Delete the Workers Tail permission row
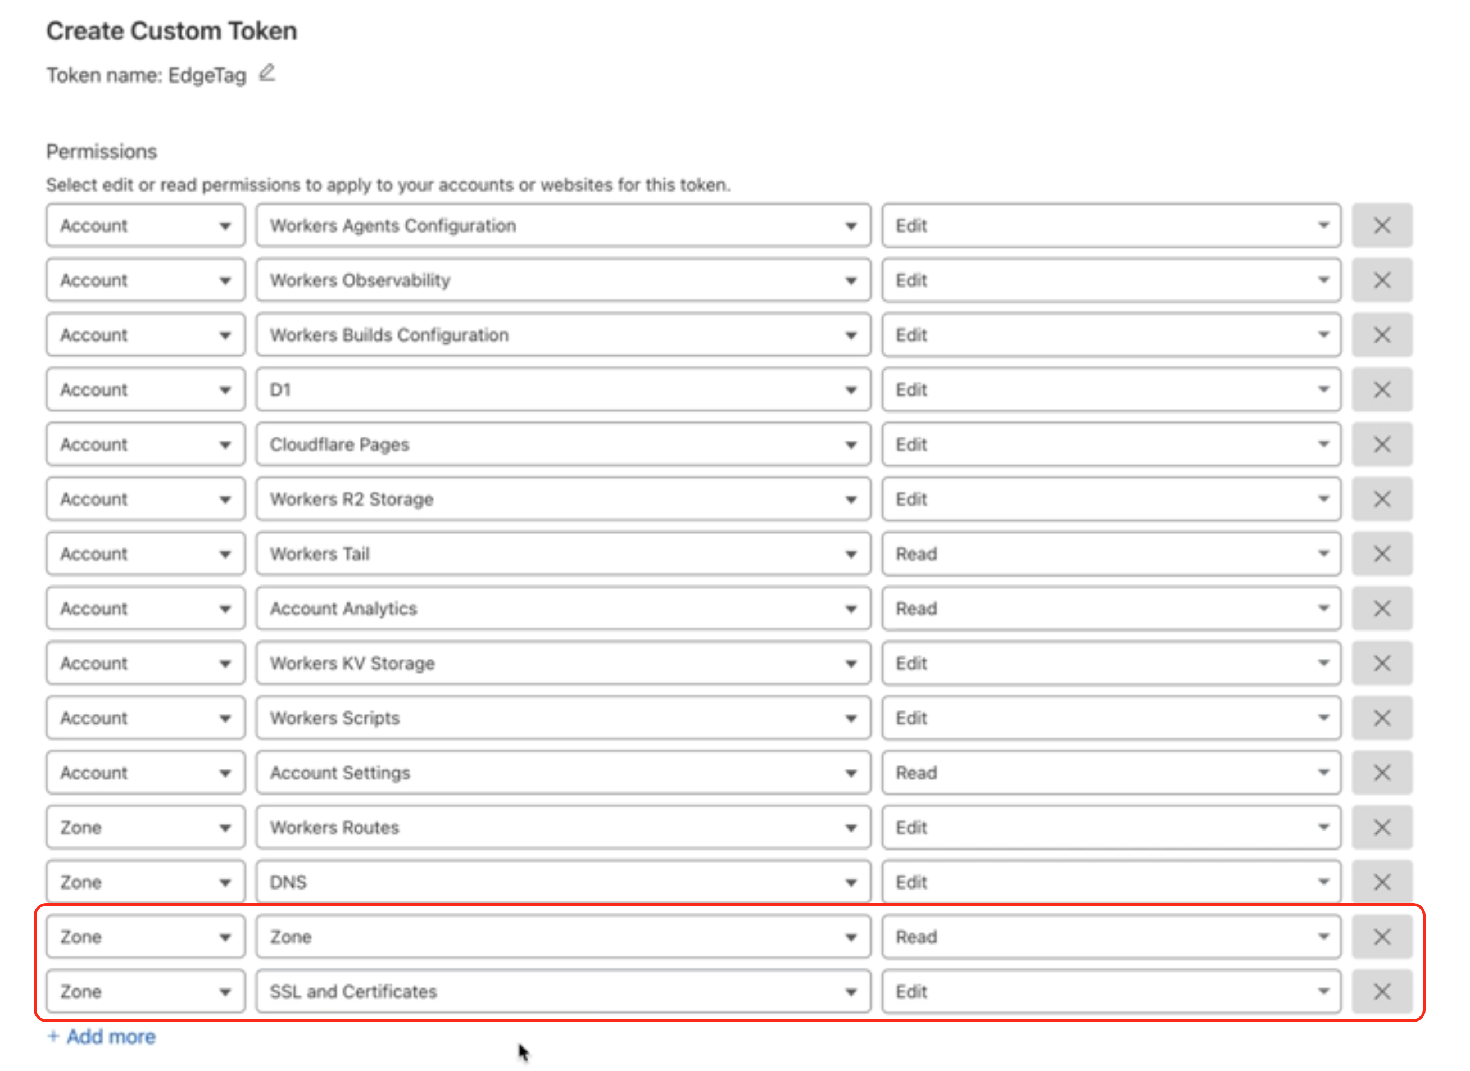This screenshot has height=1071, width=1470. point(1381,553)
